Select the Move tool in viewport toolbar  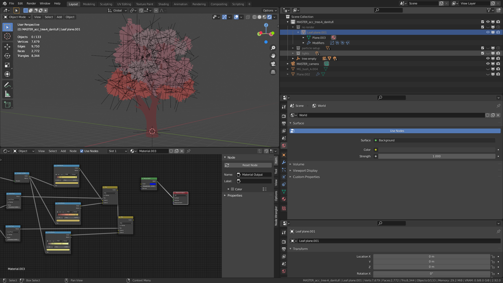tap(7, 47)
